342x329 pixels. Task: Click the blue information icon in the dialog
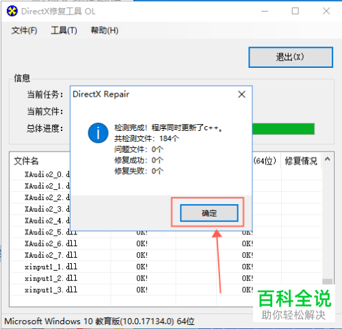click(x=98, y=133)
